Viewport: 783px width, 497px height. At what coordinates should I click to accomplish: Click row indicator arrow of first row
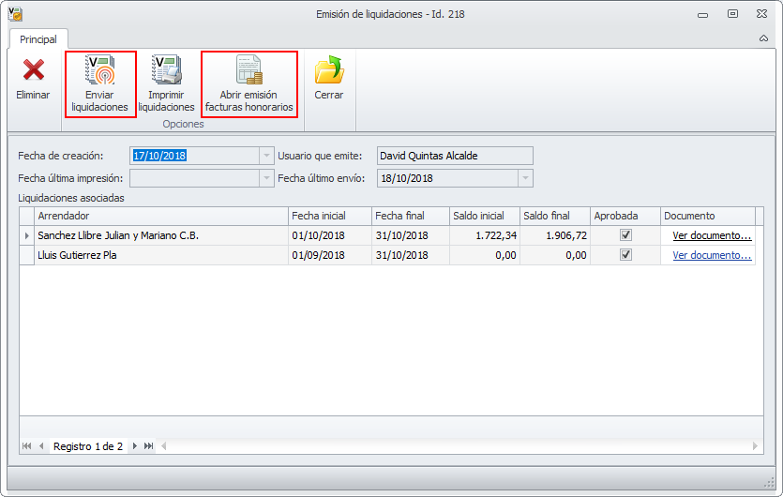click(27, 235)
